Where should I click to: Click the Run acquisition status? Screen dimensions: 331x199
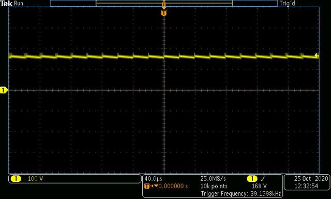[19, 4]
